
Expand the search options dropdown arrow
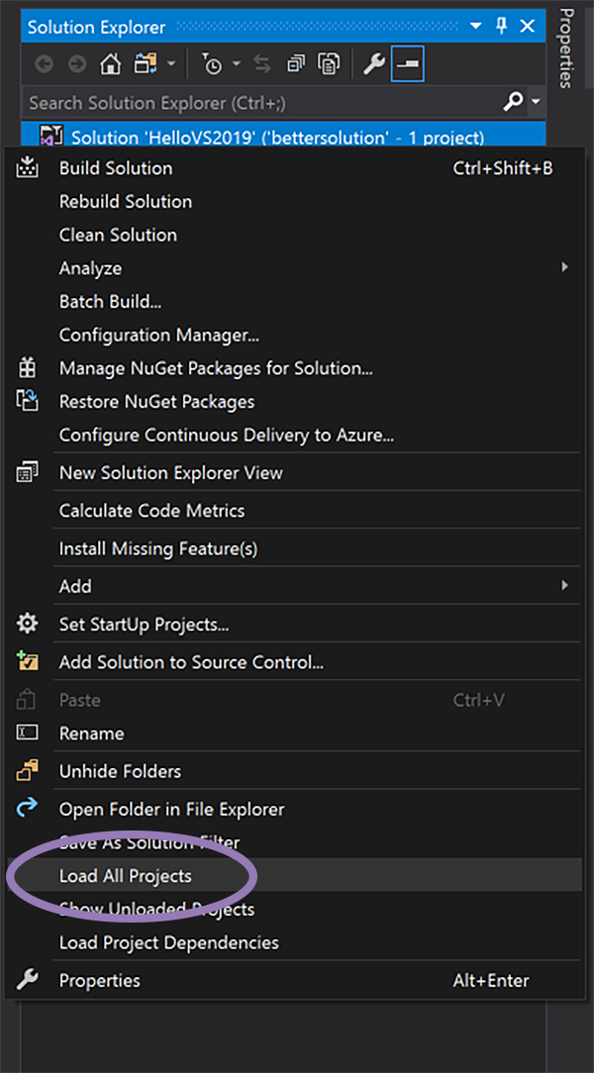(x=537, y=102)
